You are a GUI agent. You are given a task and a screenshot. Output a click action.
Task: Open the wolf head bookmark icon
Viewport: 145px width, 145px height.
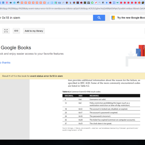point(103,3)
